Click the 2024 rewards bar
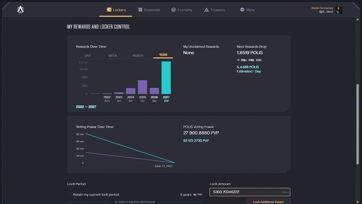362x204 pixels. 131,91
